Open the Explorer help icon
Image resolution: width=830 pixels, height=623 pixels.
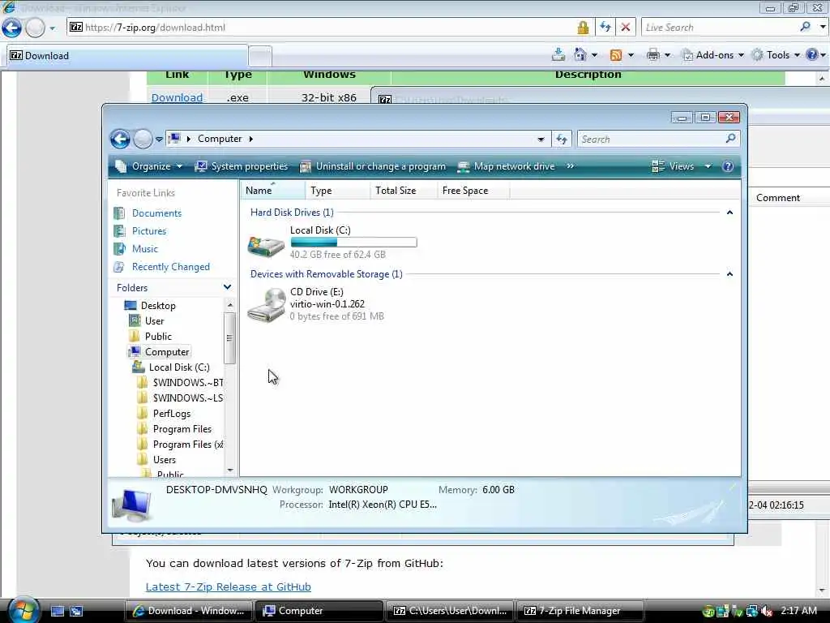(x=728, y=166)
